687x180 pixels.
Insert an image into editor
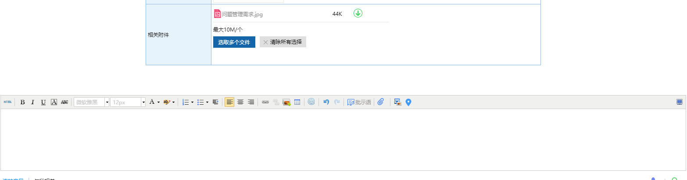coord(286,102)
